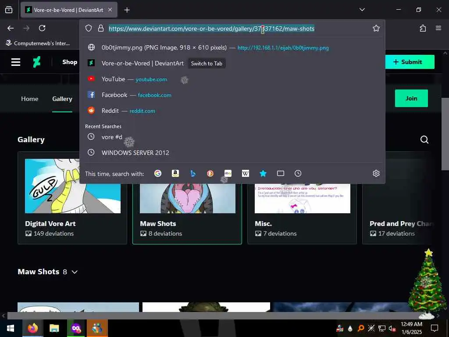Open Computernewb's Internet bookmark
Screen dimensions: 449x337
click(38, 43)
